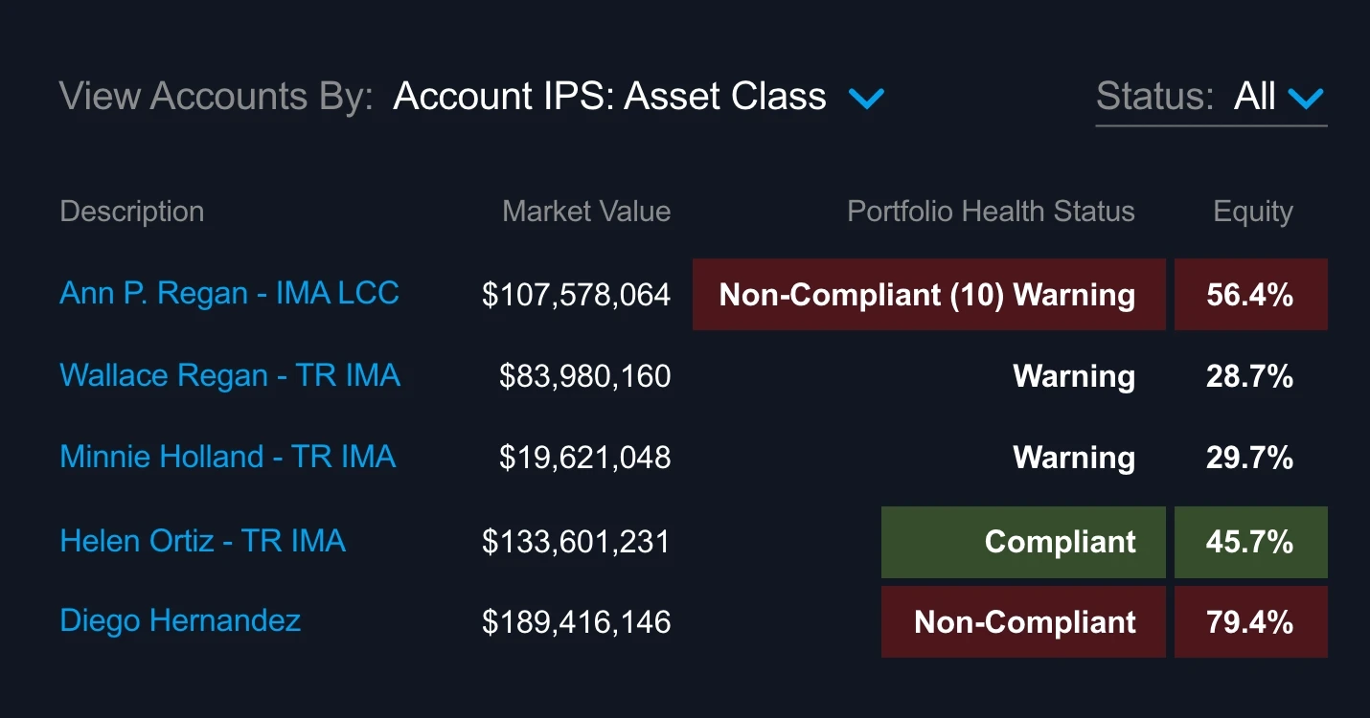This screenshot has width=1370, height=718.
Task: Click Wallace Regan's Warning status
Action: click(x=1073, y=376)
